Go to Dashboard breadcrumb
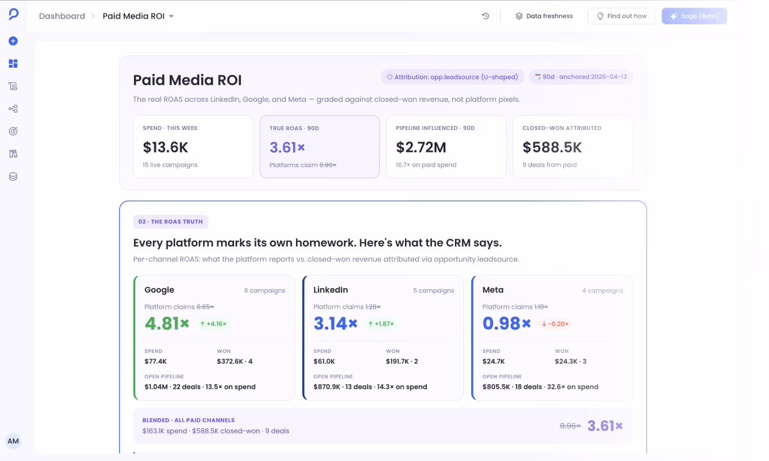The image size is (769, 461). [62, 16]
